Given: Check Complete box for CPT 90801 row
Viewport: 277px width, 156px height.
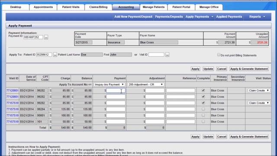Looking at the screenshot, I should click(203, 115).
